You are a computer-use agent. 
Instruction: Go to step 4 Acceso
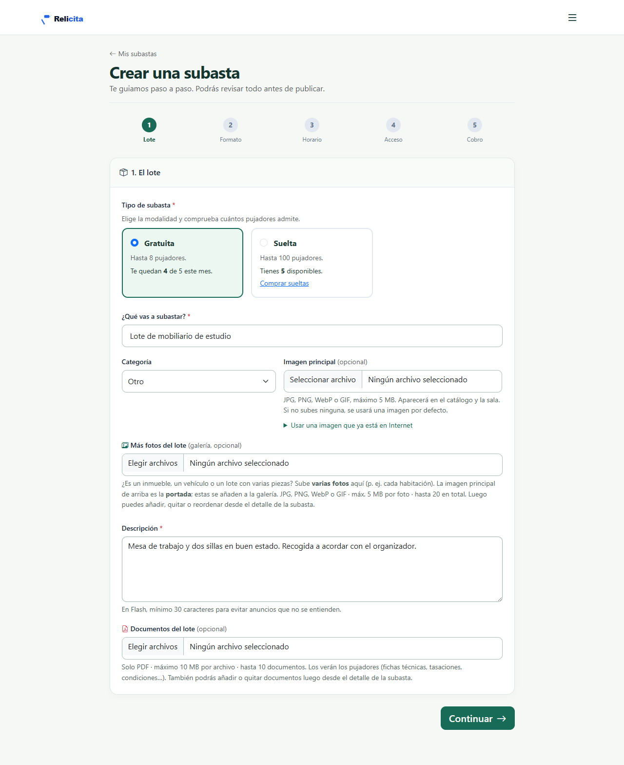[393, 130]
